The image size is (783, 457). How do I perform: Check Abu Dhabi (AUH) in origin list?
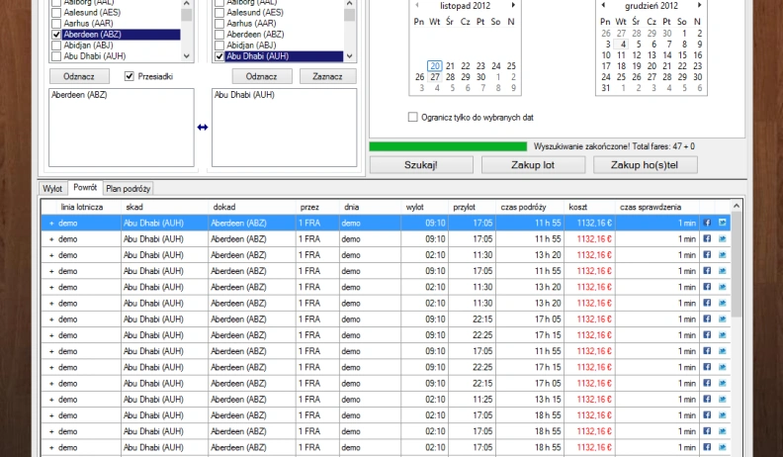click(56, 56)
